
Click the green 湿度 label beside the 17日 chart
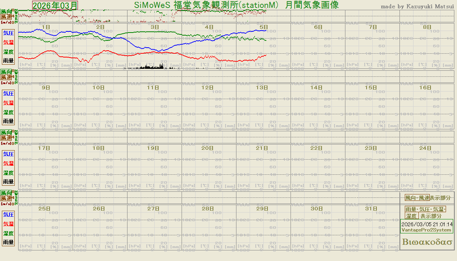(x=8, y=173)
